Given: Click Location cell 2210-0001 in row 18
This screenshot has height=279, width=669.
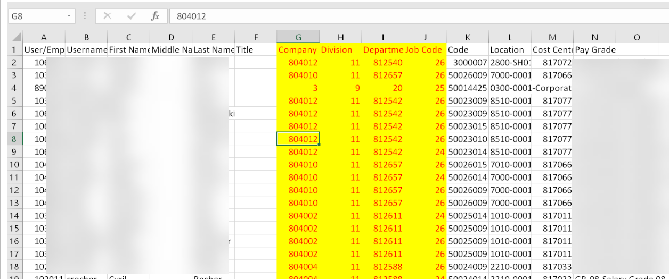Looking at the screenshot, I should pos(510,266).
